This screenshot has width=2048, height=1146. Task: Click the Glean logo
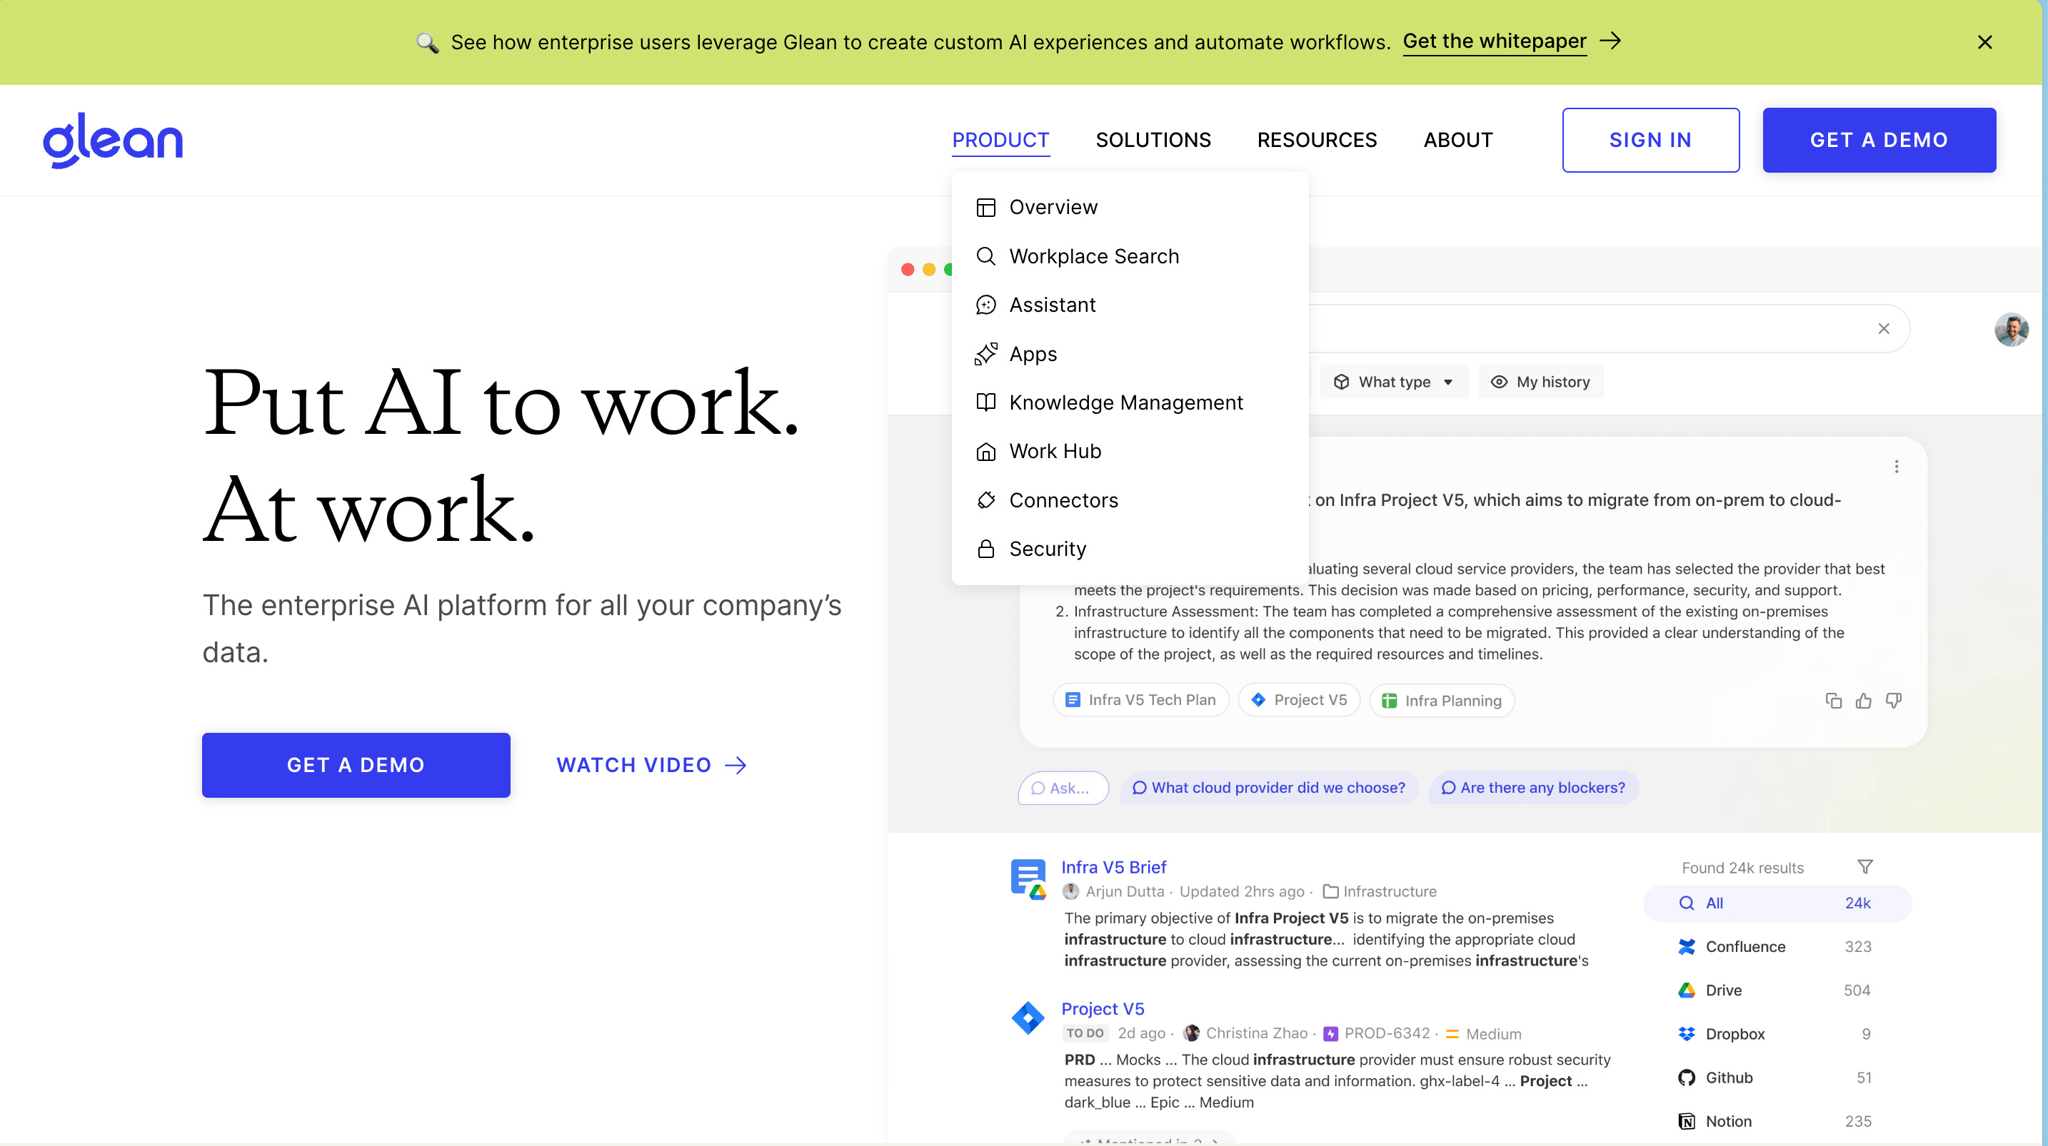click(x=113, y=140)
